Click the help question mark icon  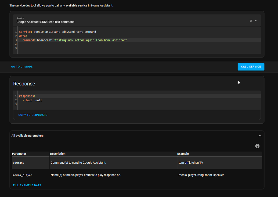pos(257,146)
